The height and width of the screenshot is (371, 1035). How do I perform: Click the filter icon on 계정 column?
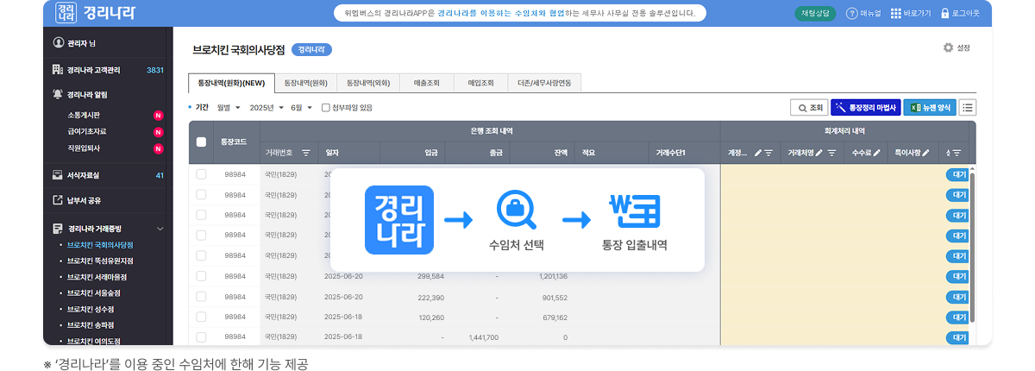click(x=768, y=153)
